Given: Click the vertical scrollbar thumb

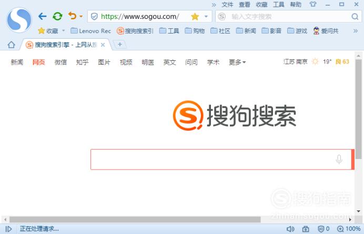Looking at the screenshot, I should pyautogui.click(x=359, y=109).
